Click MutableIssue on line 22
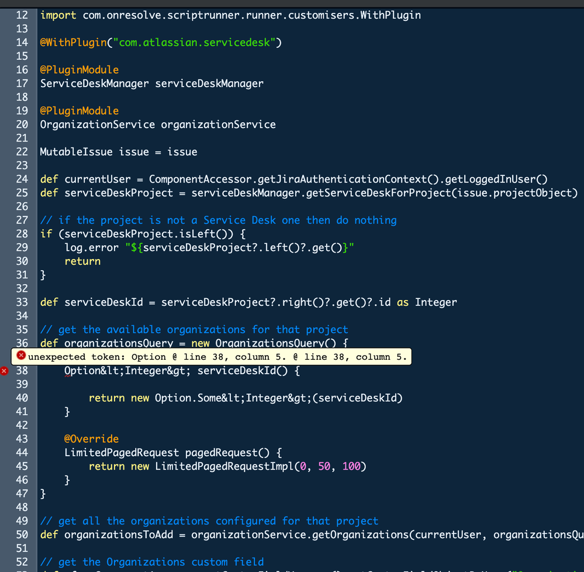Screen dimensions: 584x572 tap(77, 151)
